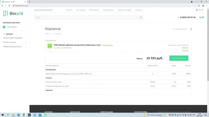The width and height of the screenshot is (209, 117).
Task: Open the Регистрация menu item
Action: [94, 10]
